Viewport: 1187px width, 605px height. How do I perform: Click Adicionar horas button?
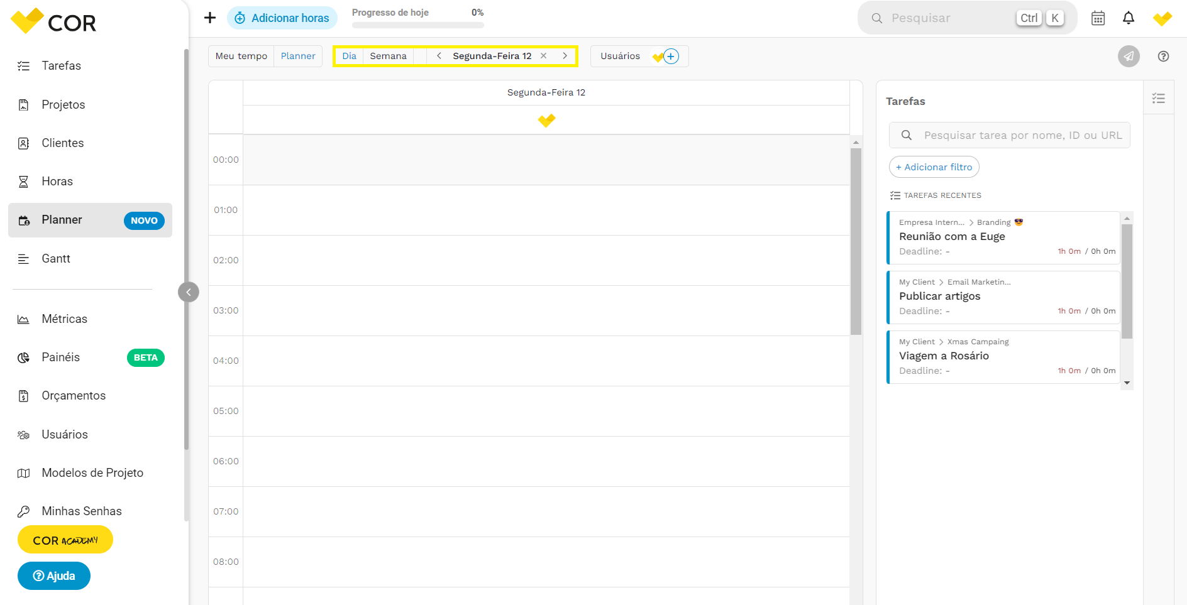click(x=282, y=18)
